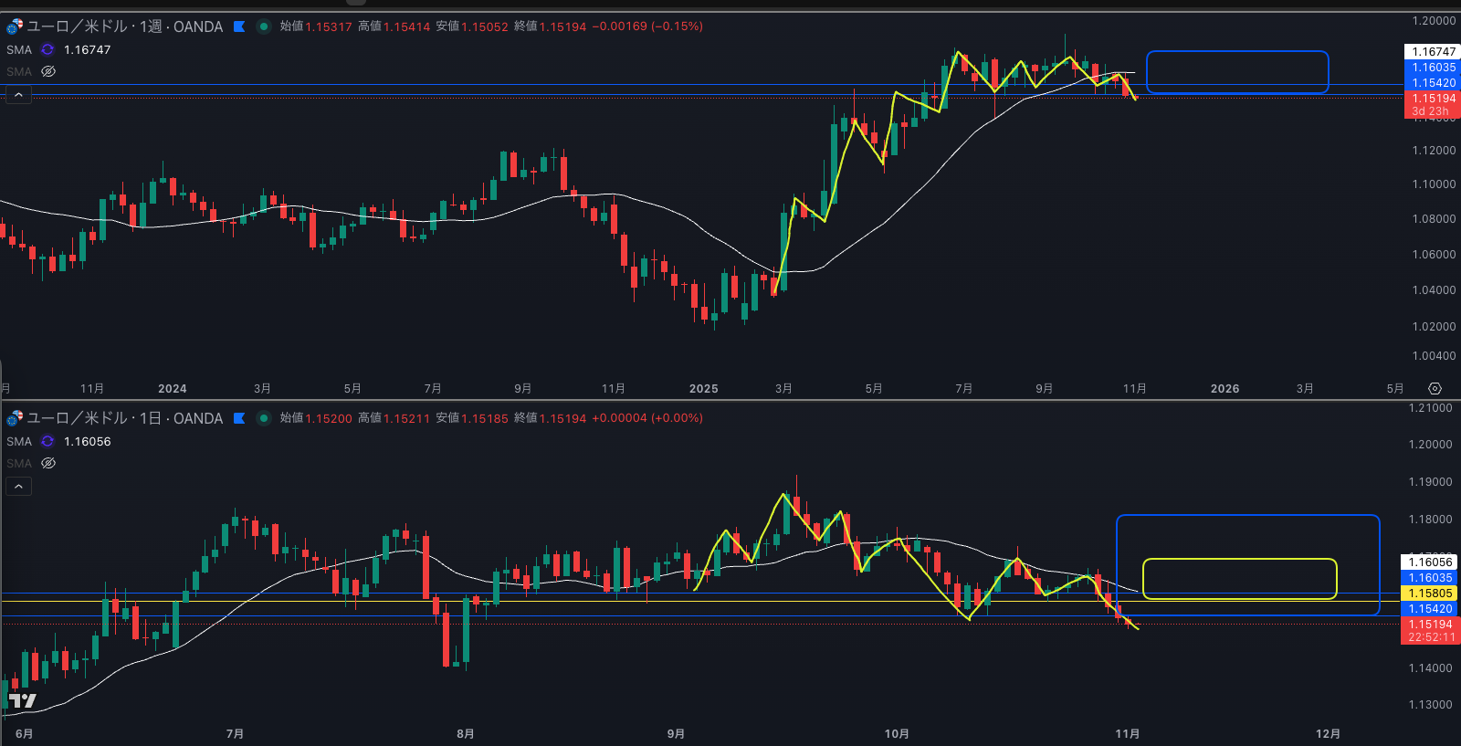Screen dimensions: 1461x746
Task: Show hidden SMA indicator on daily chart
Action: tap(48, 463)
